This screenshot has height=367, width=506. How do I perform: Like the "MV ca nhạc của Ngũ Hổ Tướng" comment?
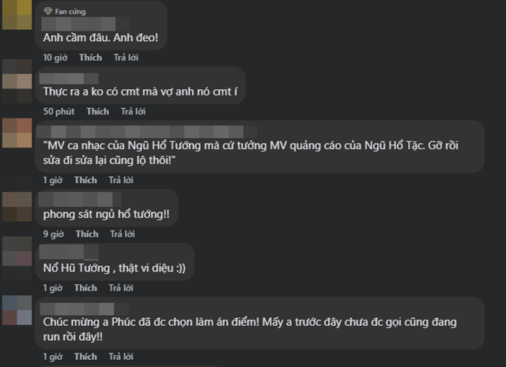coord(86,180)
